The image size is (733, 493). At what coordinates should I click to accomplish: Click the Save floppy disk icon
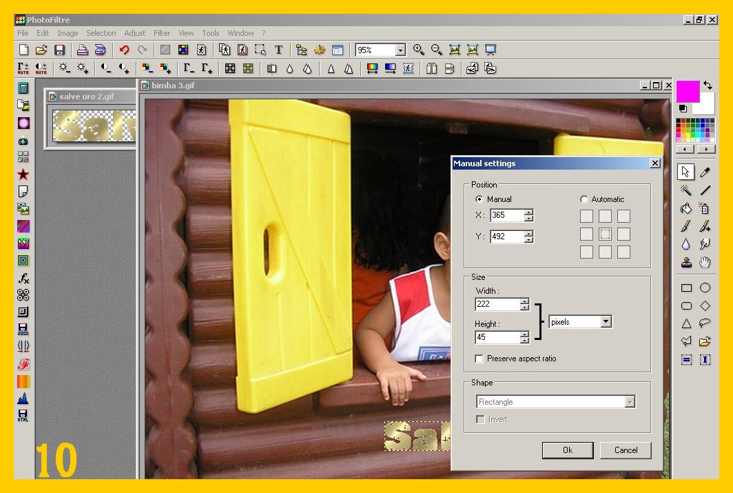tap(59, 50)
